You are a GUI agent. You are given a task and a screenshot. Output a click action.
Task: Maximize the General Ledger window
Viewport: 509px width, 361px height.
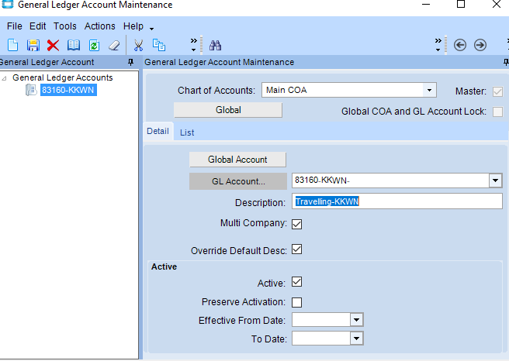click(461, 4)
